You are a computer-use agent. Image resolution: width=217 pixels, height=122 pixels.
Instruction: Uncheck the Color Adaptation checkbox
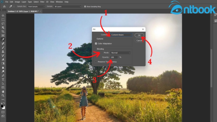(x=96, y=43)
